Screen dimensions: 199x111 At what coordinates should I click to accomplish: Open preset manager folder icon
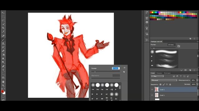click(x=179, y=46)
